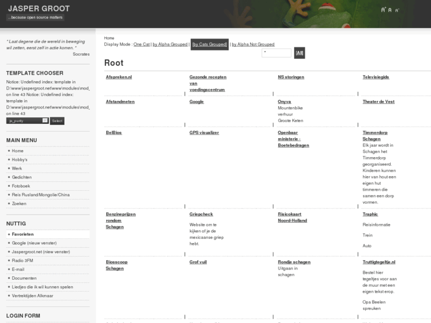Open Openbaar ministerie - Boetebedragen link

(293, 139)
